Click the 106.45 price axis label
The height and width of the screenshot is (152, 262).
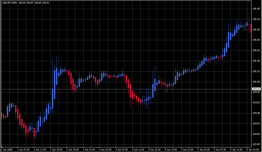click(x=256, y=9)
